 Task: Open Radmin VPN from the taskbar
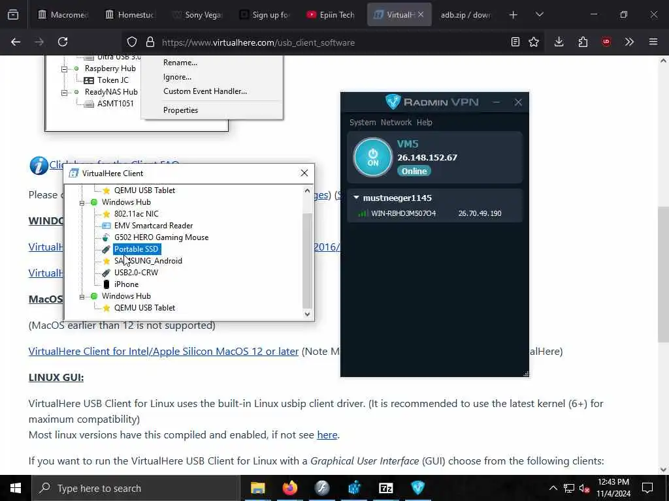(417, 488)
